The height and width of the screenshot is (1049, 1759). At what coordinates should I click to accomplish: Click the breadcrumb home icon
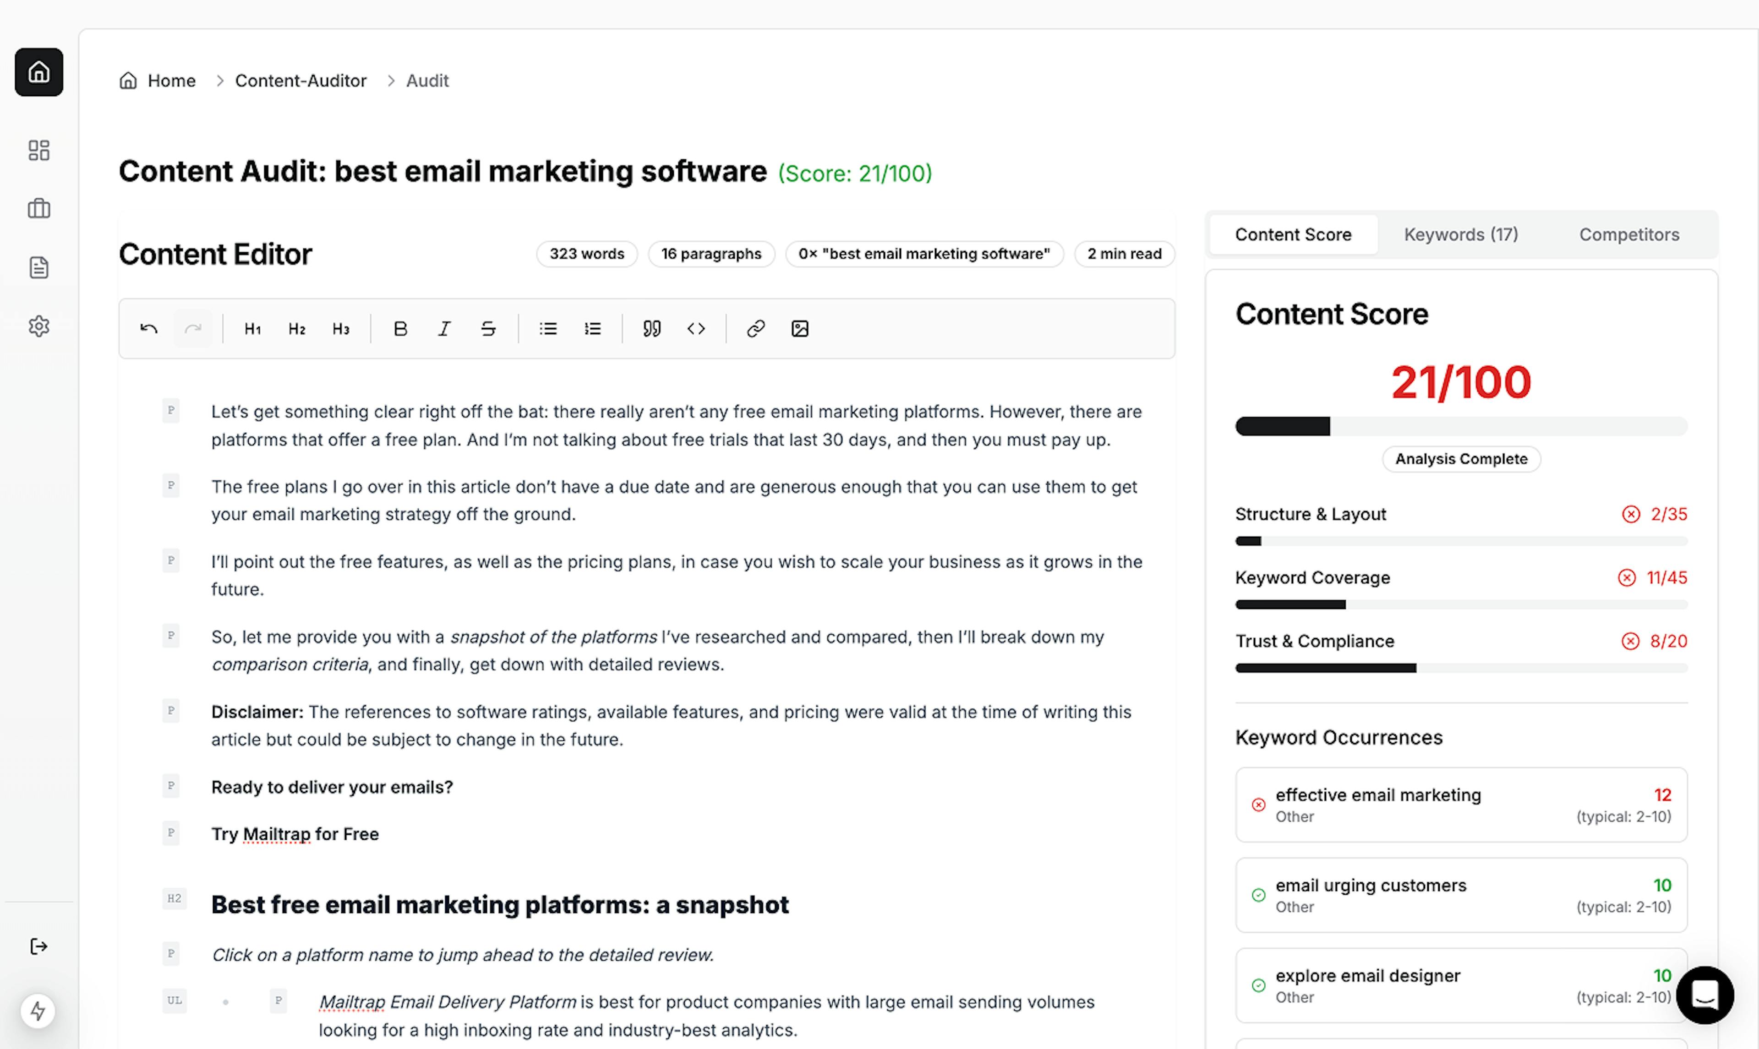click(128, 81)
